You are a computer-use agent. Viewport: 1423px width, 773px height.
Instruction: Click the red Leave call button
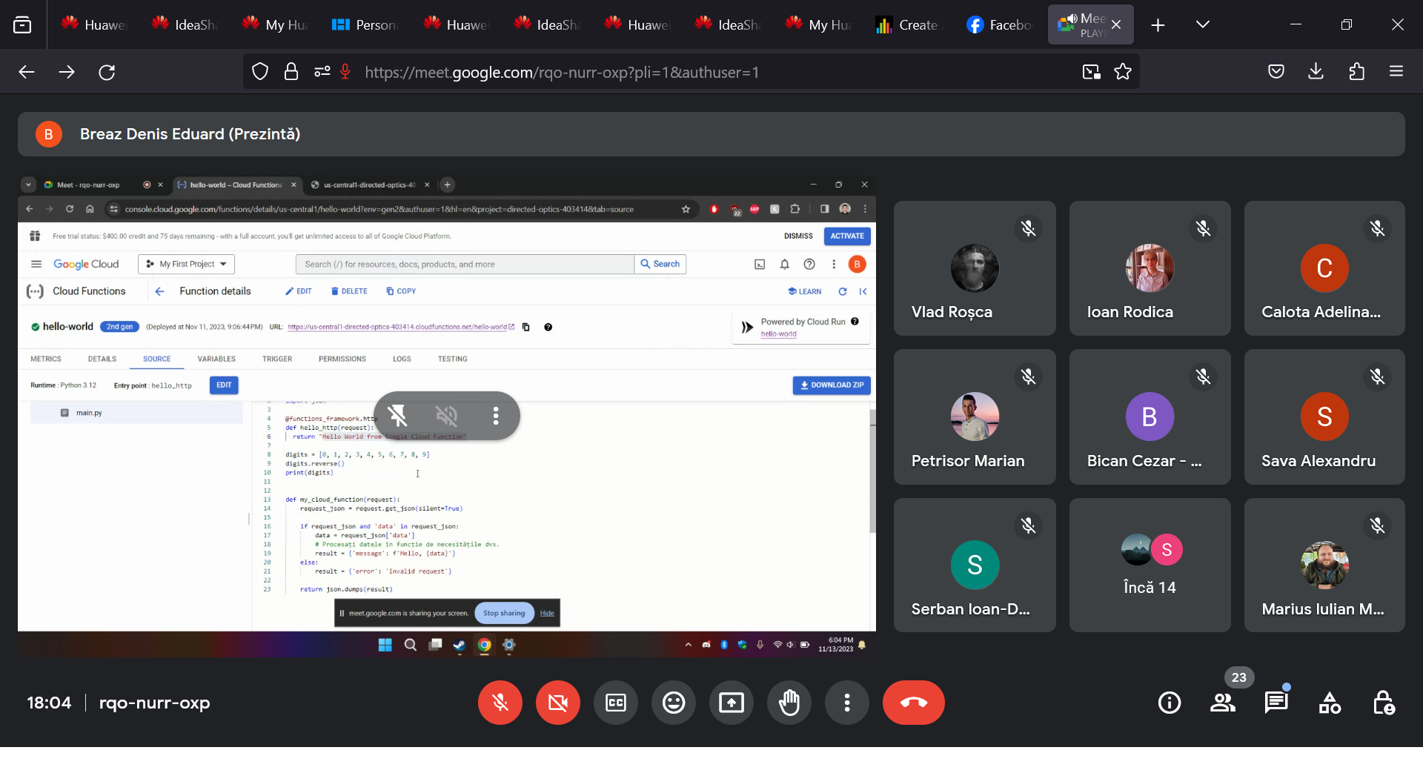(913, 703)
